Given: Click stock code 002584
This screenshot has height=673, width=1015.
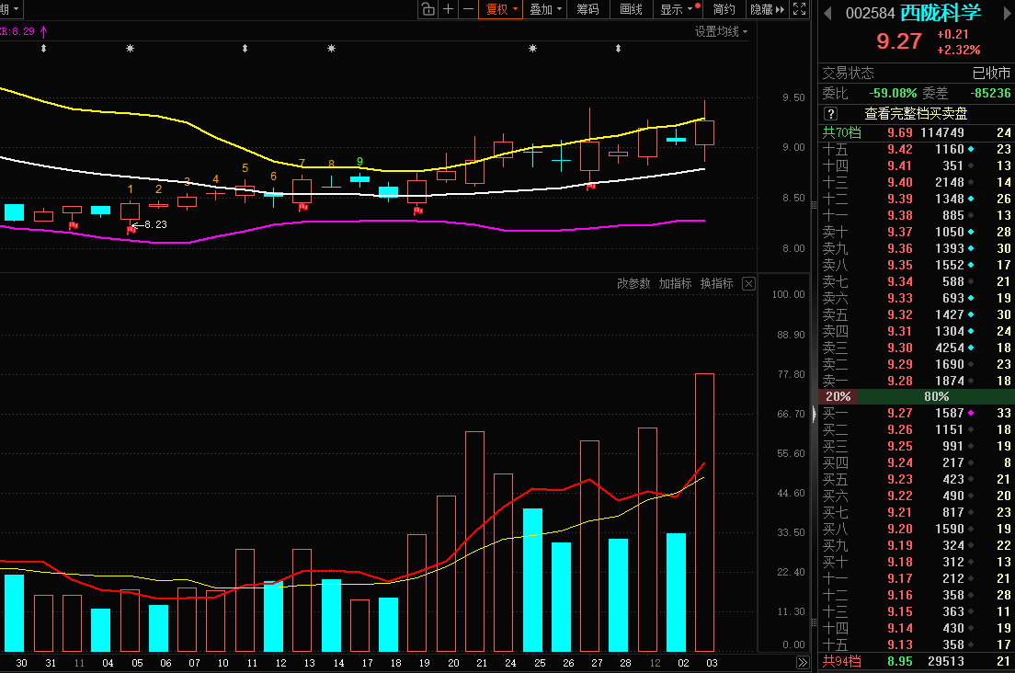Looking at the screenshot, I should [870, 13].
